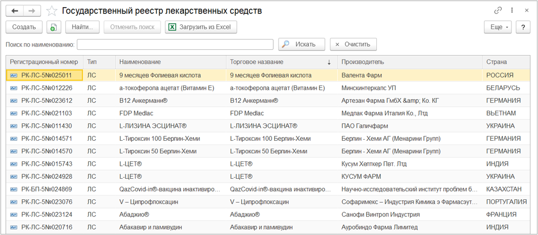Click row icon for РК-ЛС-5№024928

tap(14, 177)
